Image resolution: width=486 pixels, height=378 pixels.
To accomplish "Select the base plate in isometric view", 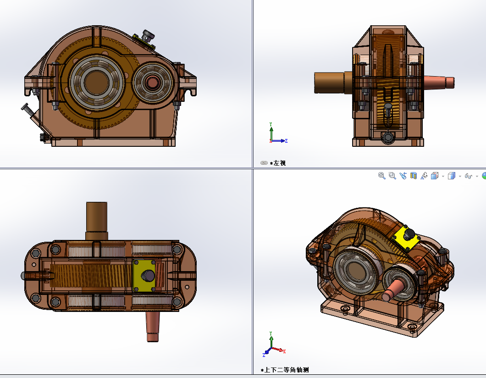I will [381, 316].
